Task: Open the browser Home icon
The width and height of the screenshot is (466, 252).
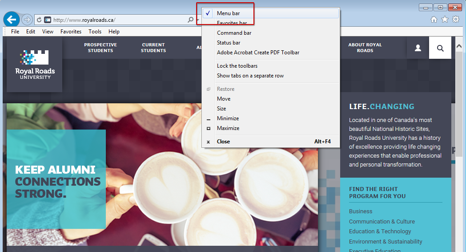Action: [434, 20]
